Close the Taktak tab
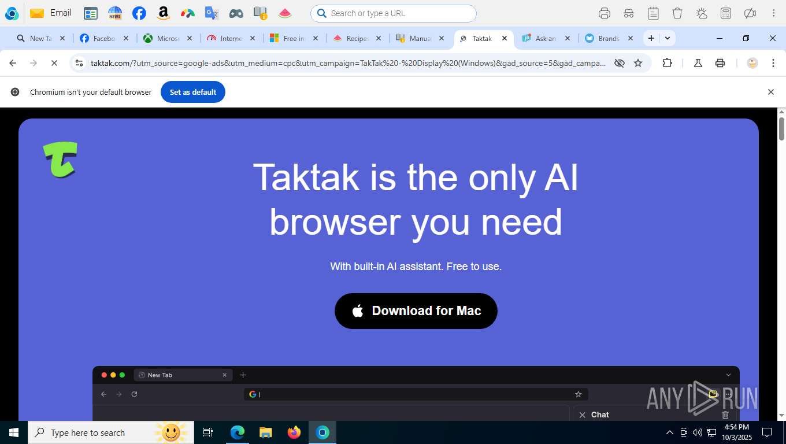 click(505, 38)
